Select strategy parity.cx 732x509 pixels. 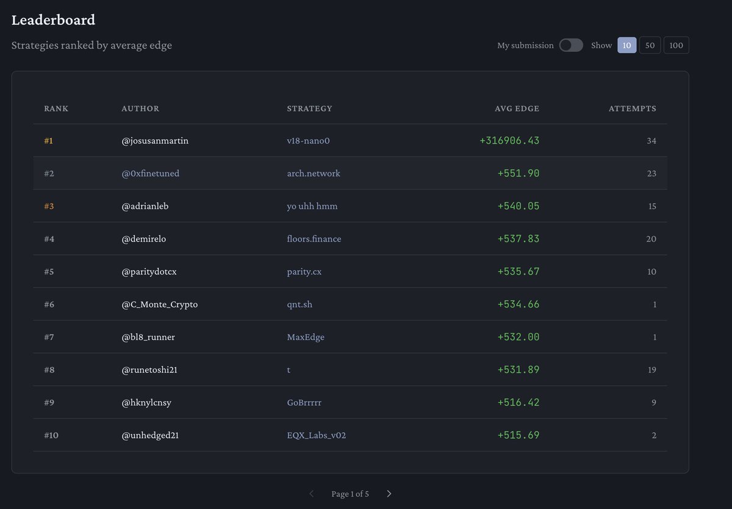click(304, 272)
